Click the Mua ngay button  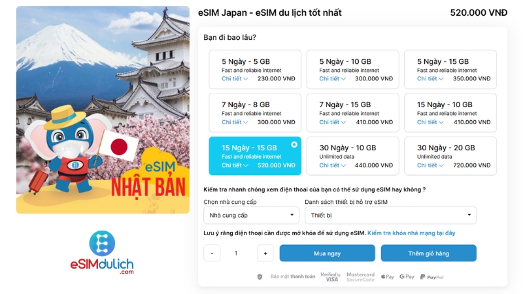(328, 253)
